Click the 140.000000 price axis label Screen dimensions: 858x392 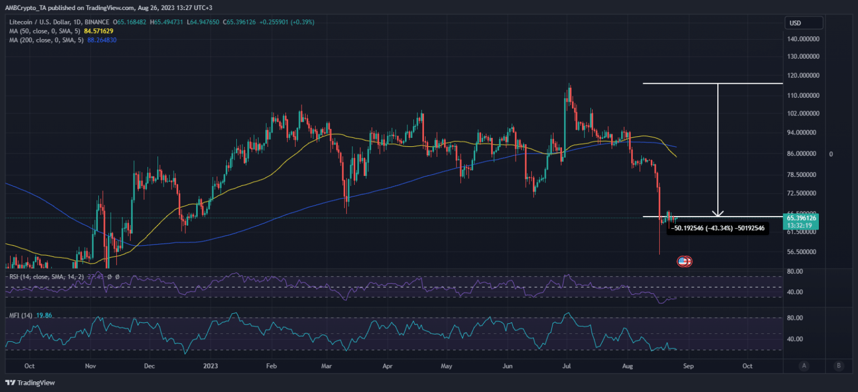click(x=803, y=39)
